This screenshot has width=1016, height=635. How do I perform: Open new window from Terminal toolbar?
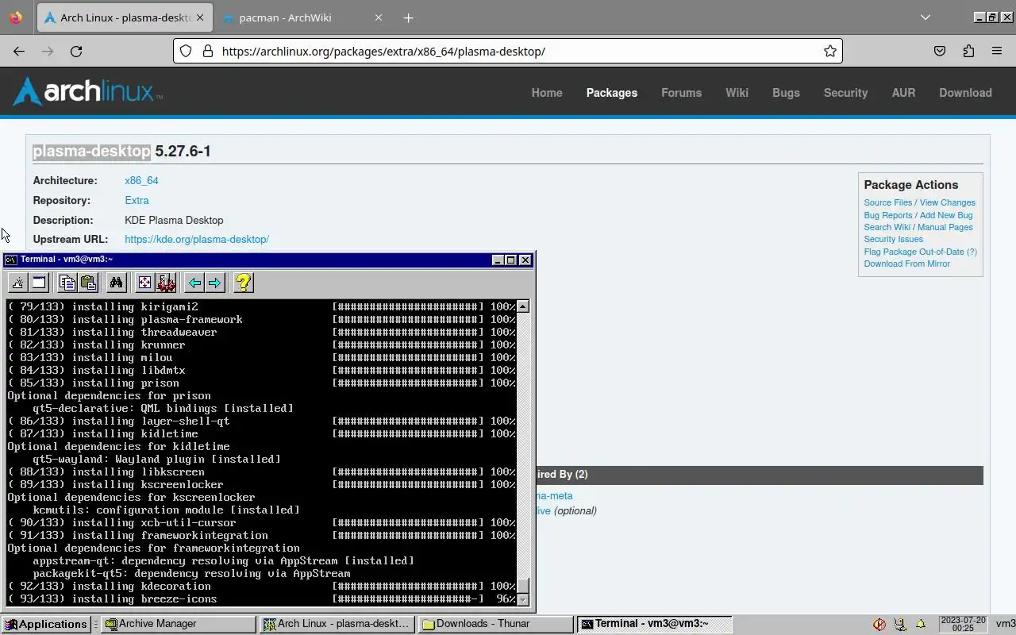(39, 283)
